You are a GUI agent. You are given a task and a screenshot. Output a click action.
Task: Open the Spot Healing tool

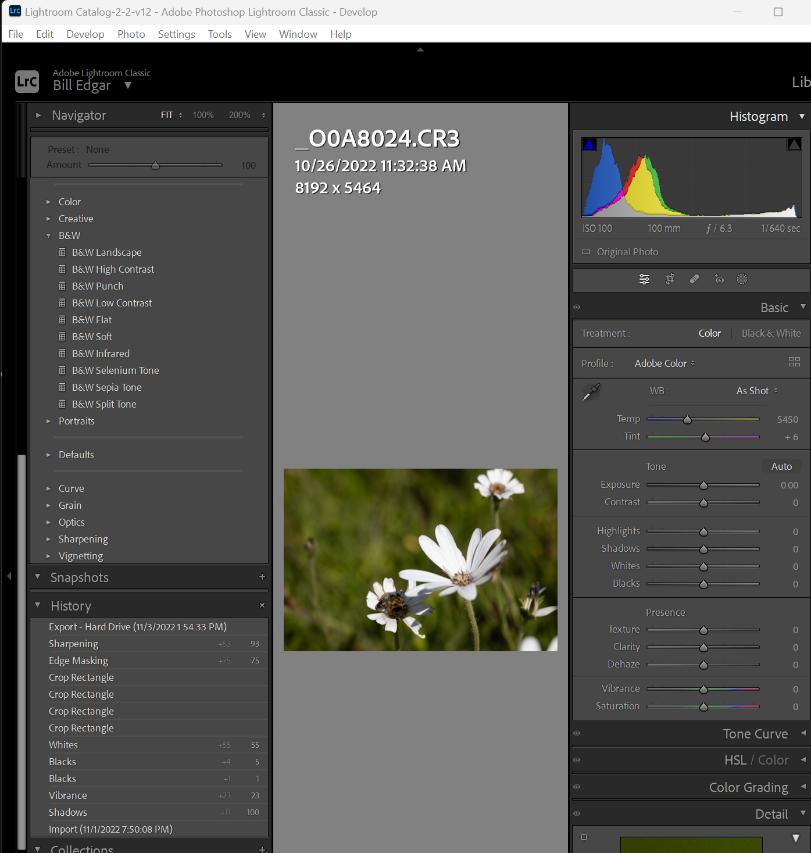pyautogui.click(x=694, y=280)
